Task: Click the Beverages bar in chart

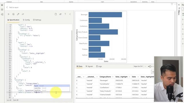Action: pos(105,15)
